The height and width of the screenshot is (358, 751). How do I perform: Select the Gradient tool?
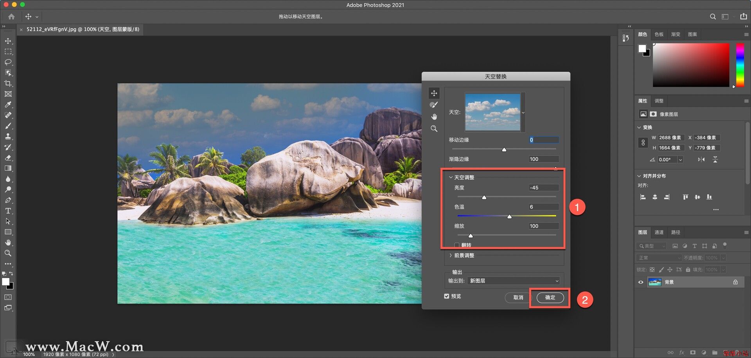pos(8,168)
